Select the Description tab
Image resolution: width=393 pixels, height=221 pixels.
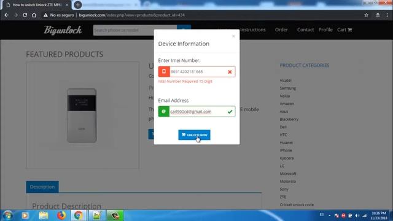click(42, 187)
